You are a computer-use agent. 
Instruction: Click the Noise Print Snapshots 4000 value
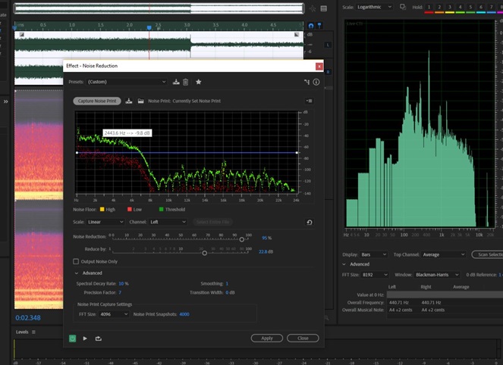click(184, 314)
